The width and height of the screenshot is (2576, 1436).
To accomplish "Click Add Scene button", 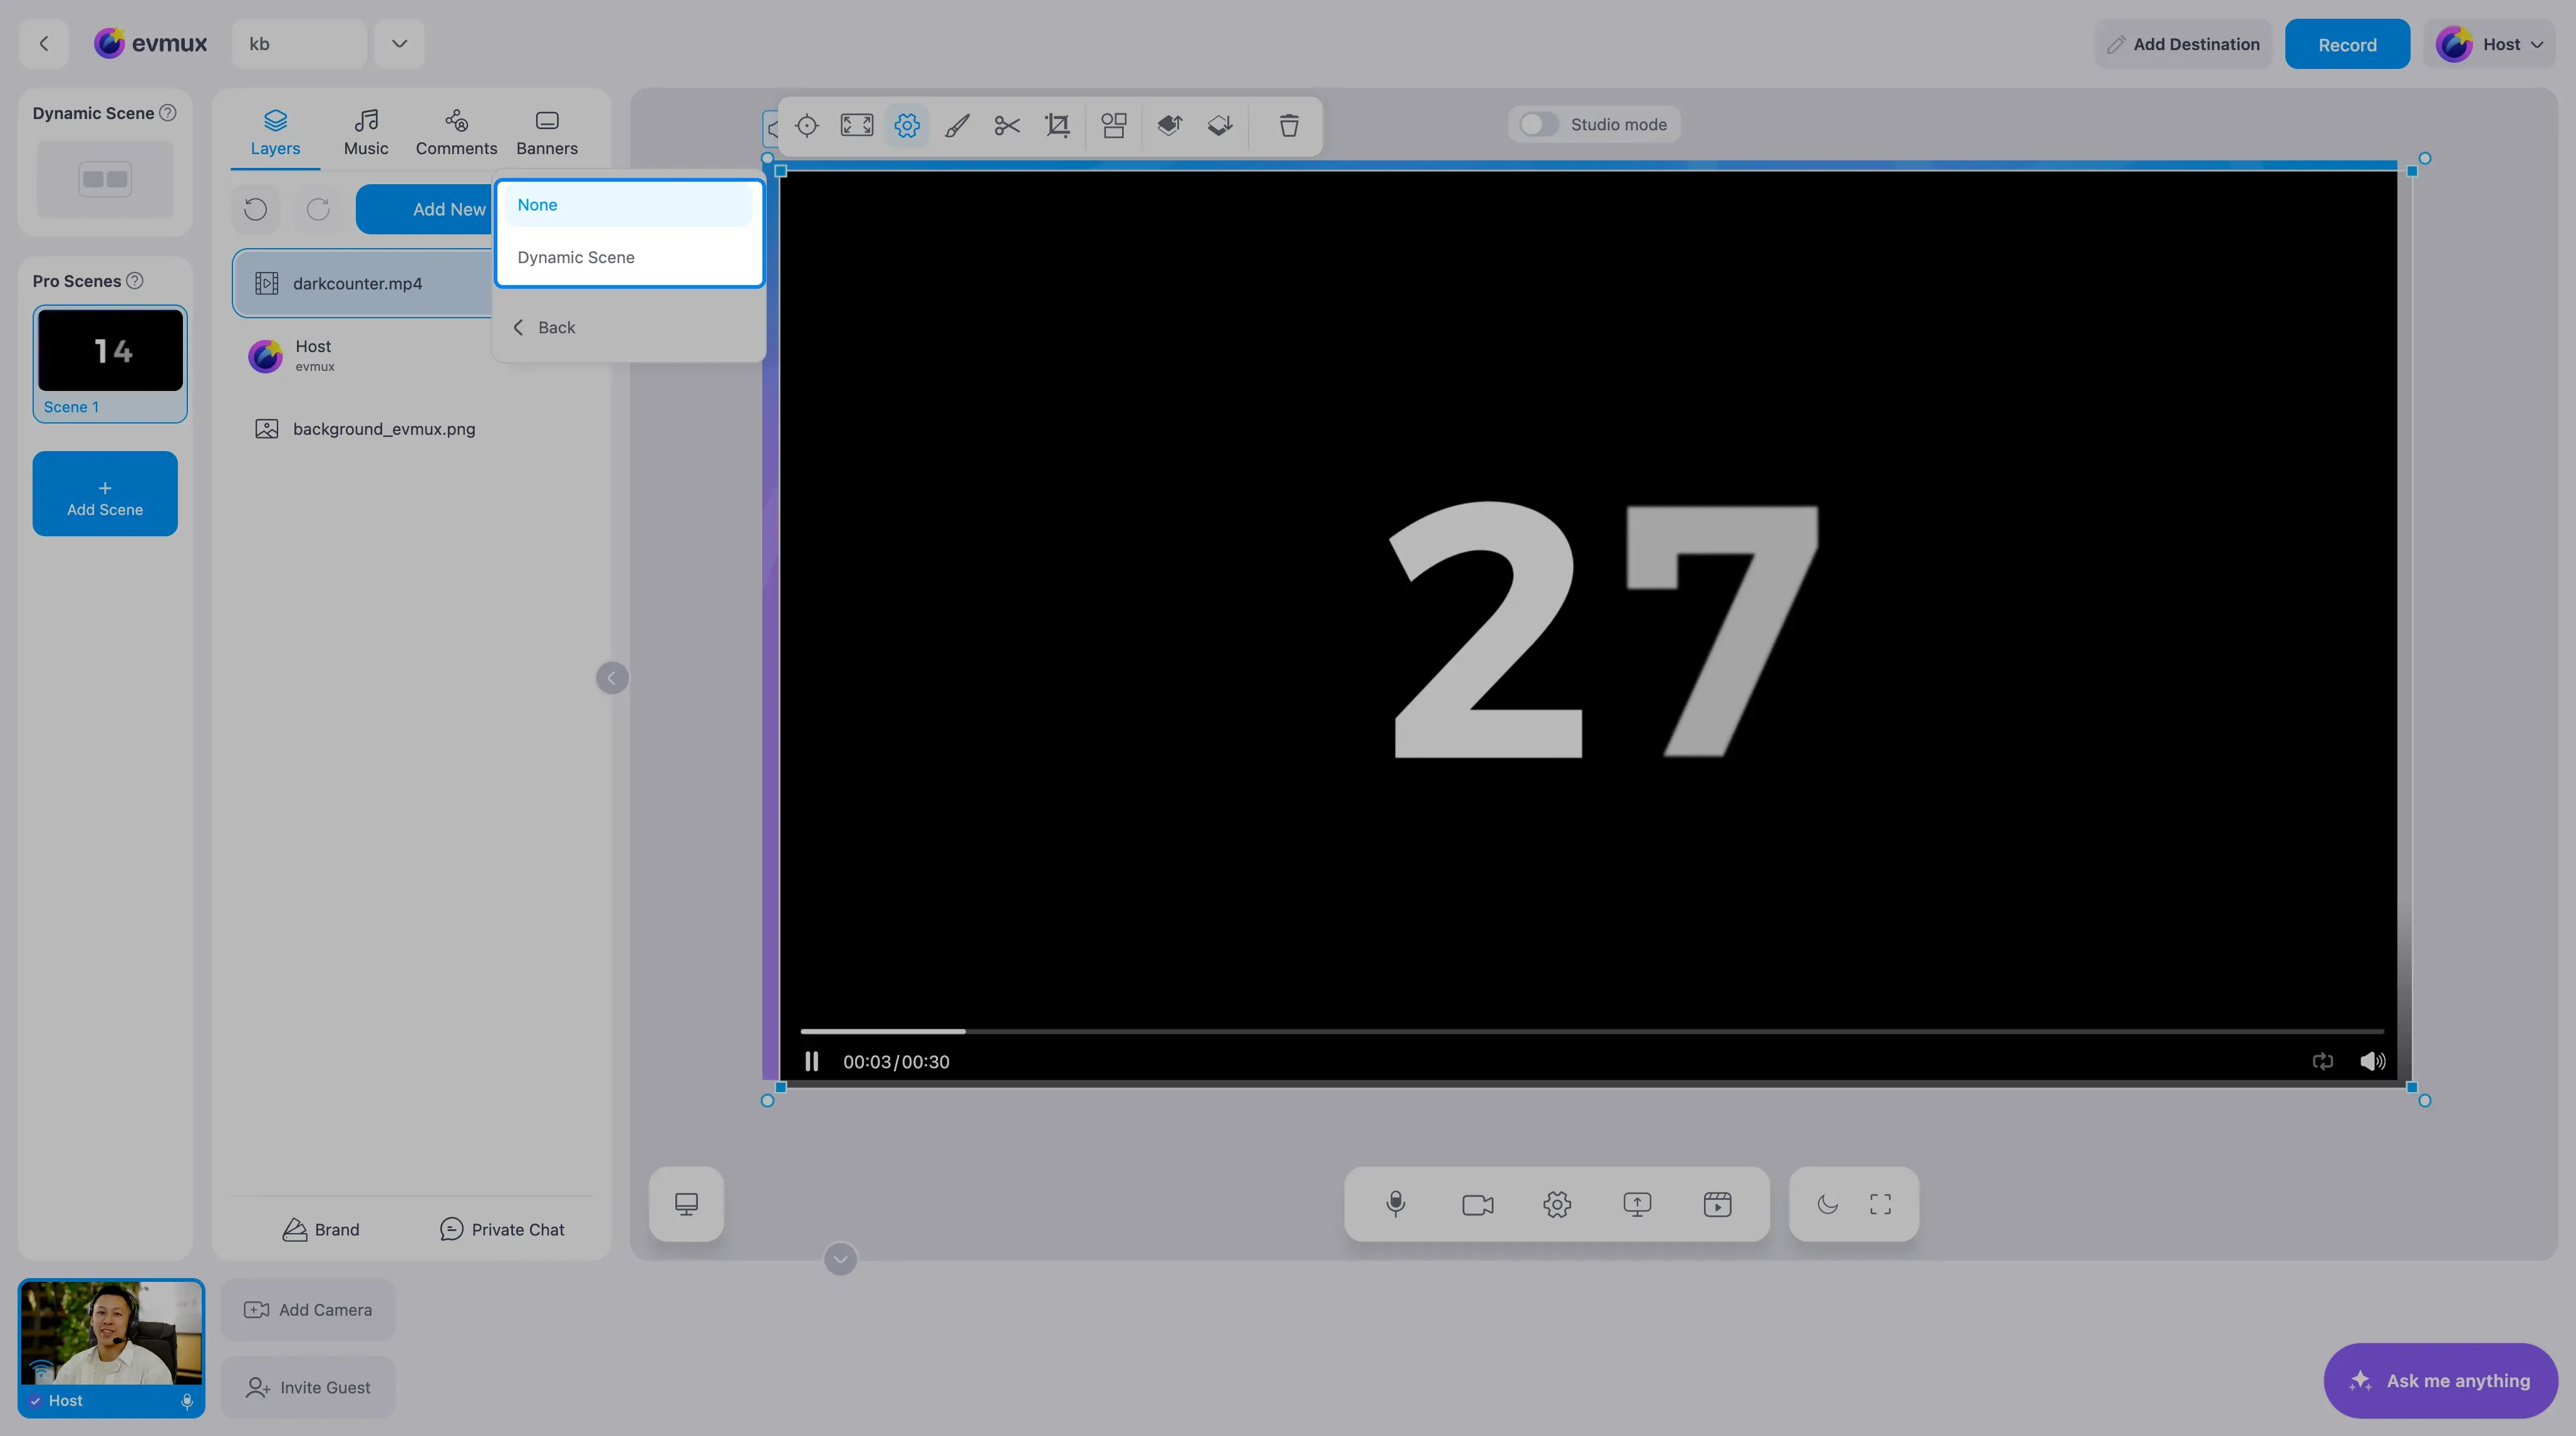I will (x=105, y=494).
